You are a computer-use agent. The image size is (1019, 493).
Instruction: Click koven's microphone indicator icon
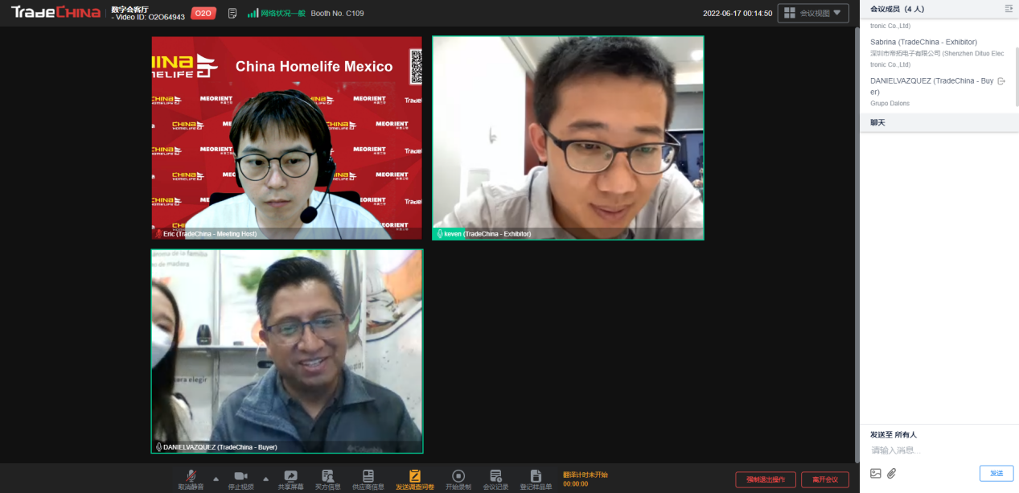pos(439,234)
